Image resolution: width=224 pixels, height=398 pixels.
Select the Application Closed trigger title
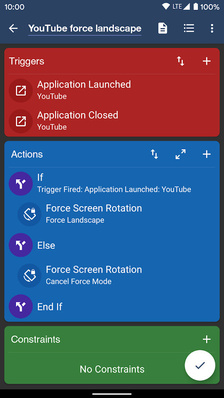click(x=78, y=115)
